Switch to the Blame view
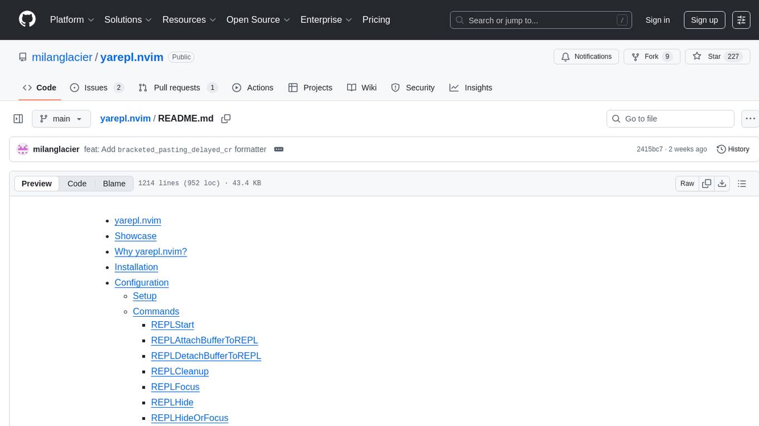 (x=114, y=183)
